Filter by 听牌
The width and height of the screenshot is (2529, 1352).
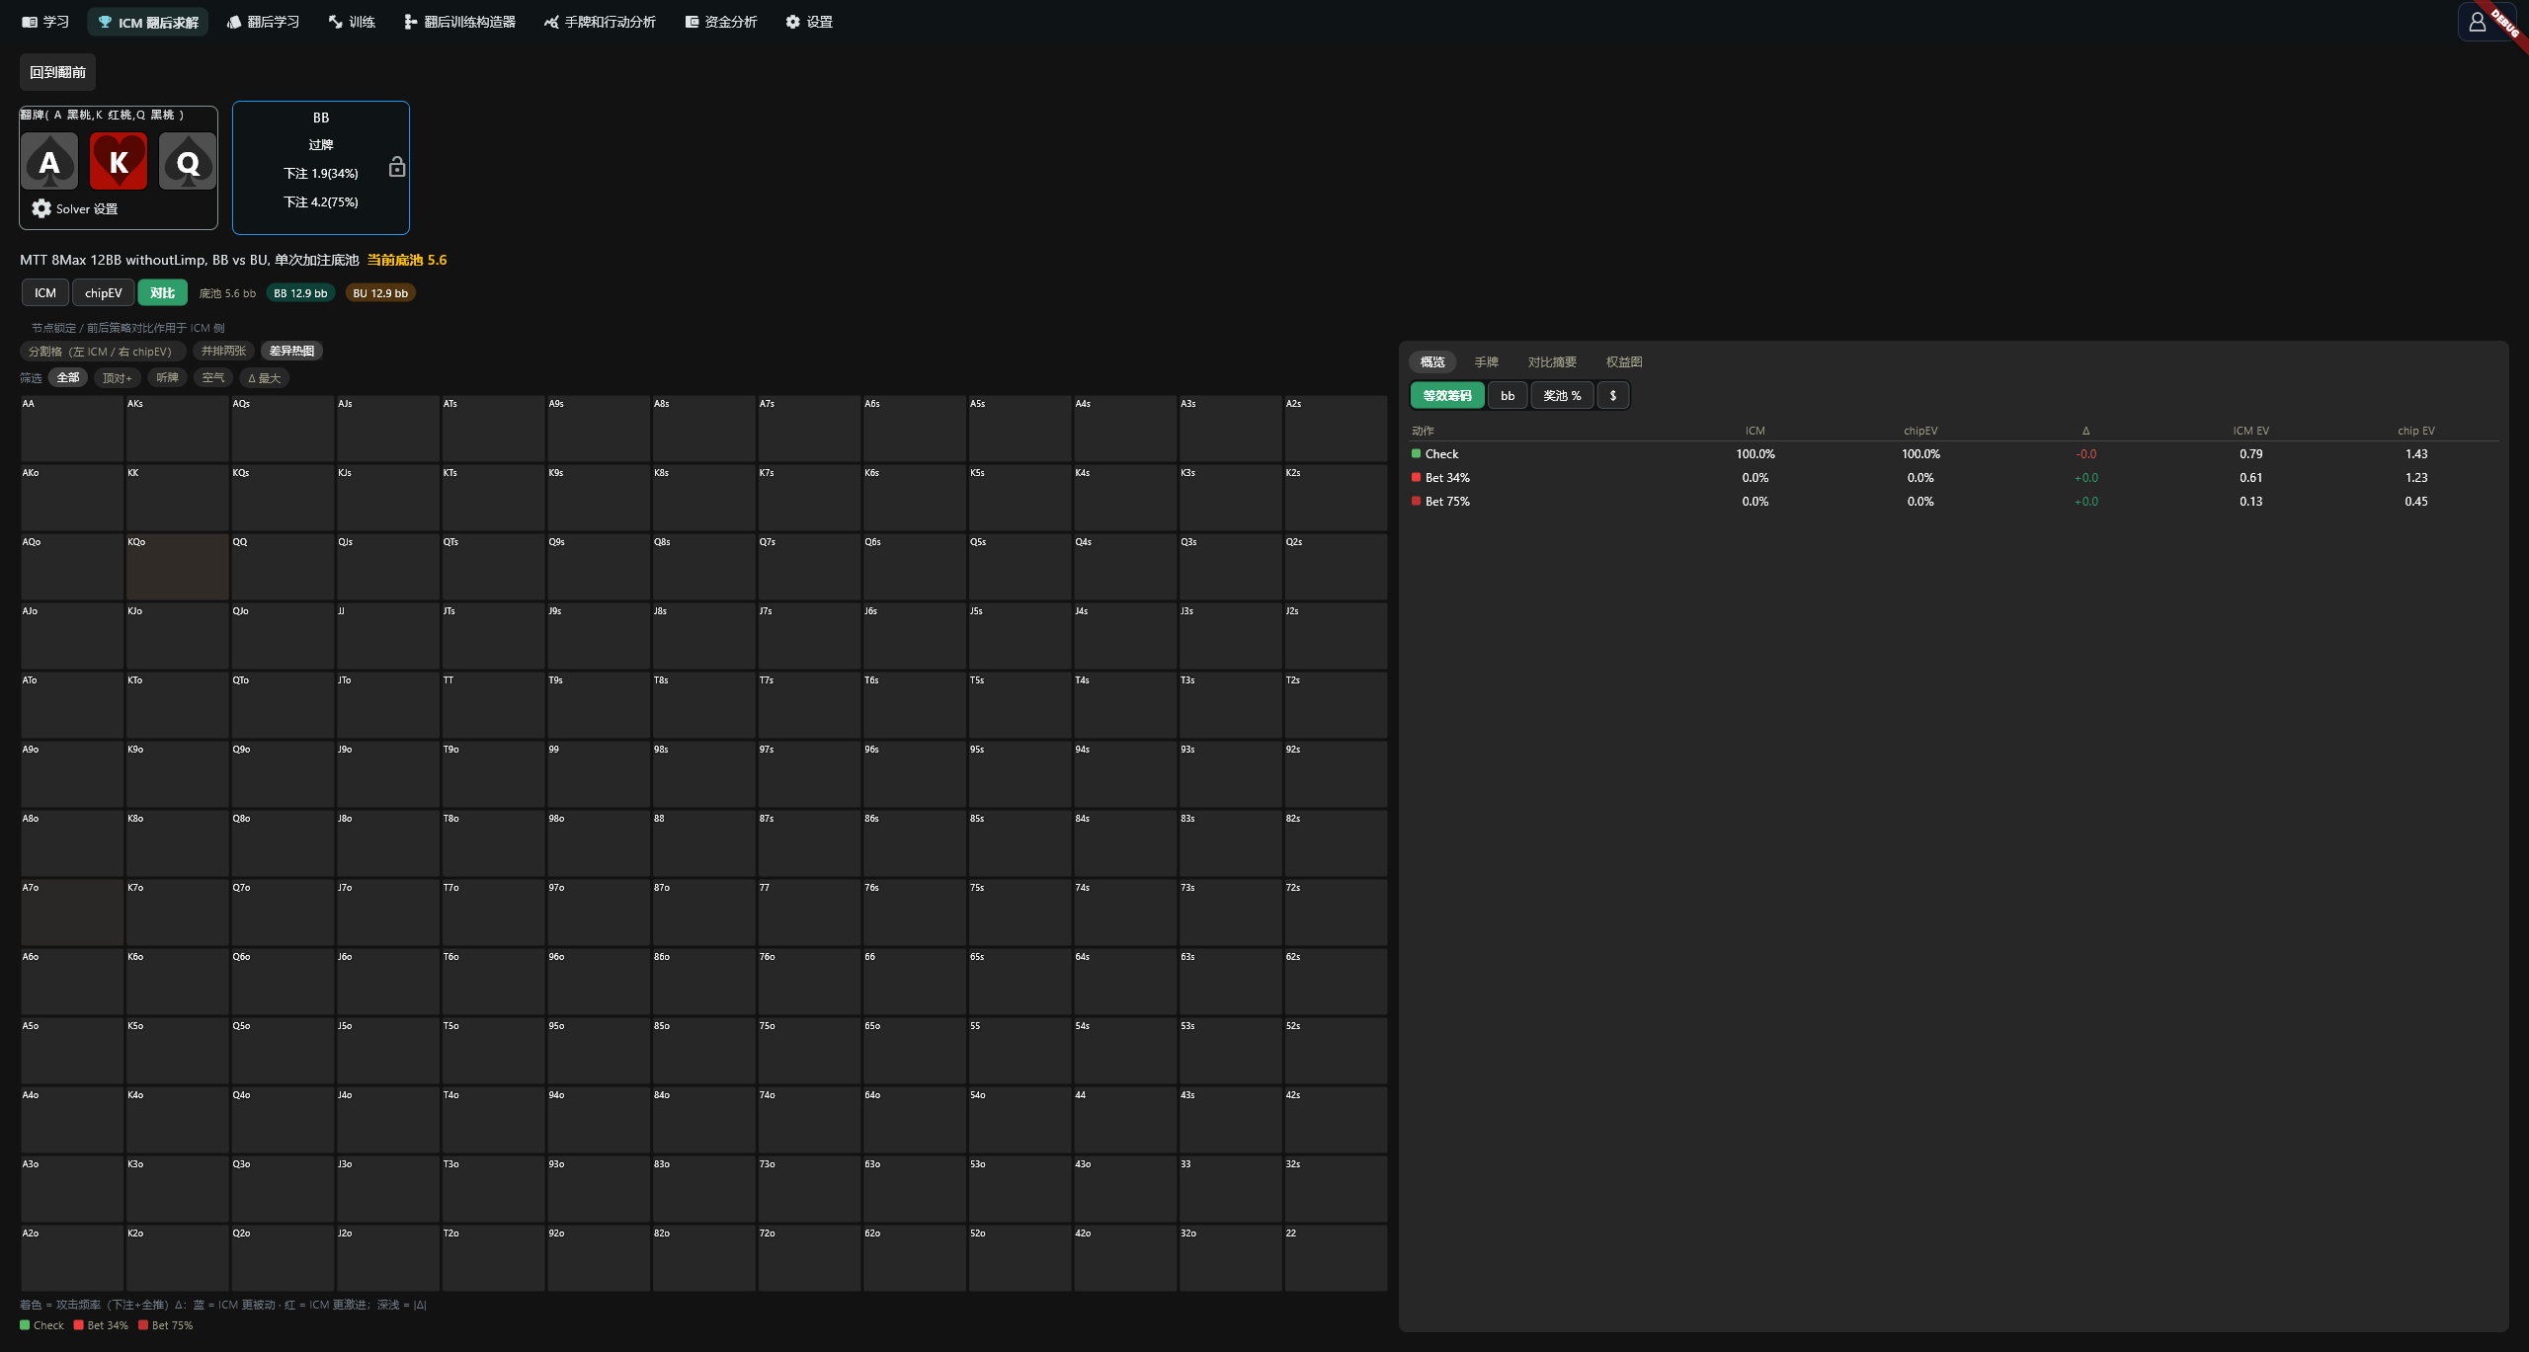167,378
